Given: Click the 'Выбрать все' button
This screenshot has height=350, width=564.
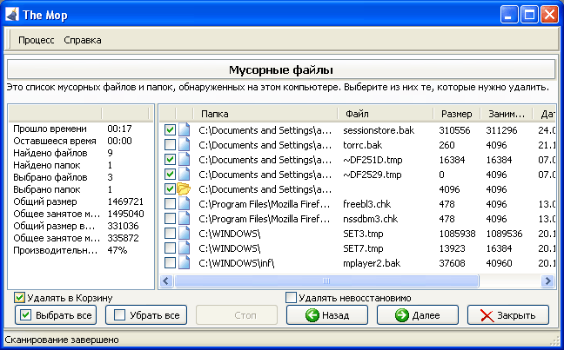Looking at the screenshot, I should click(x=56, y=315).
